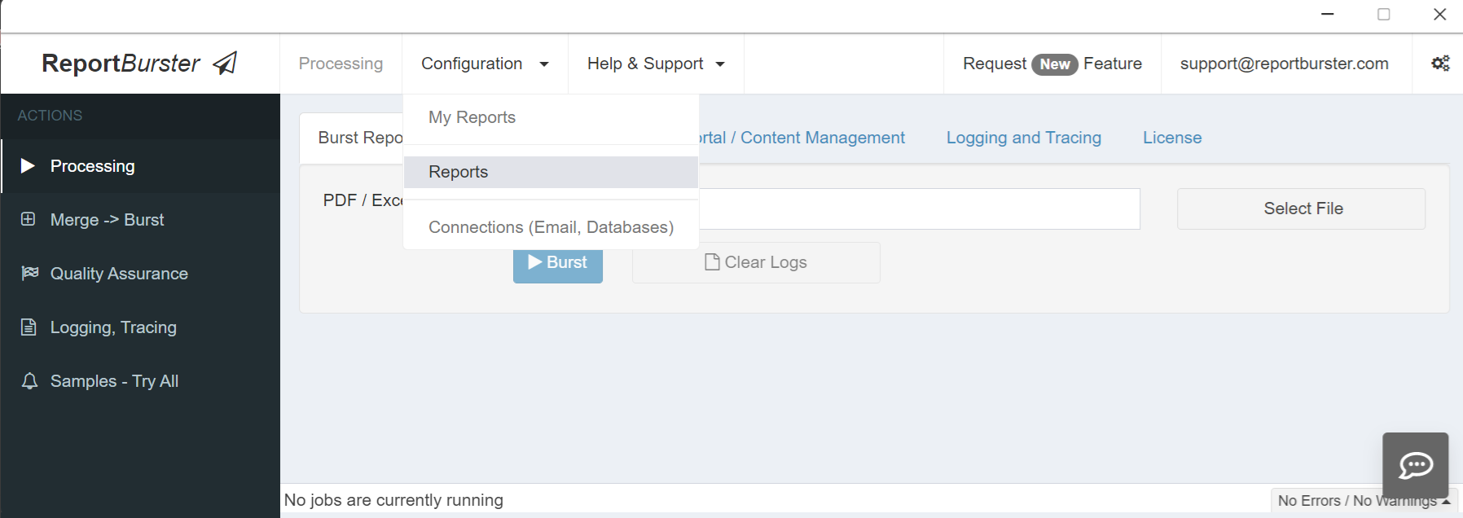Open Processing in the sidebar

coord(140,166)
